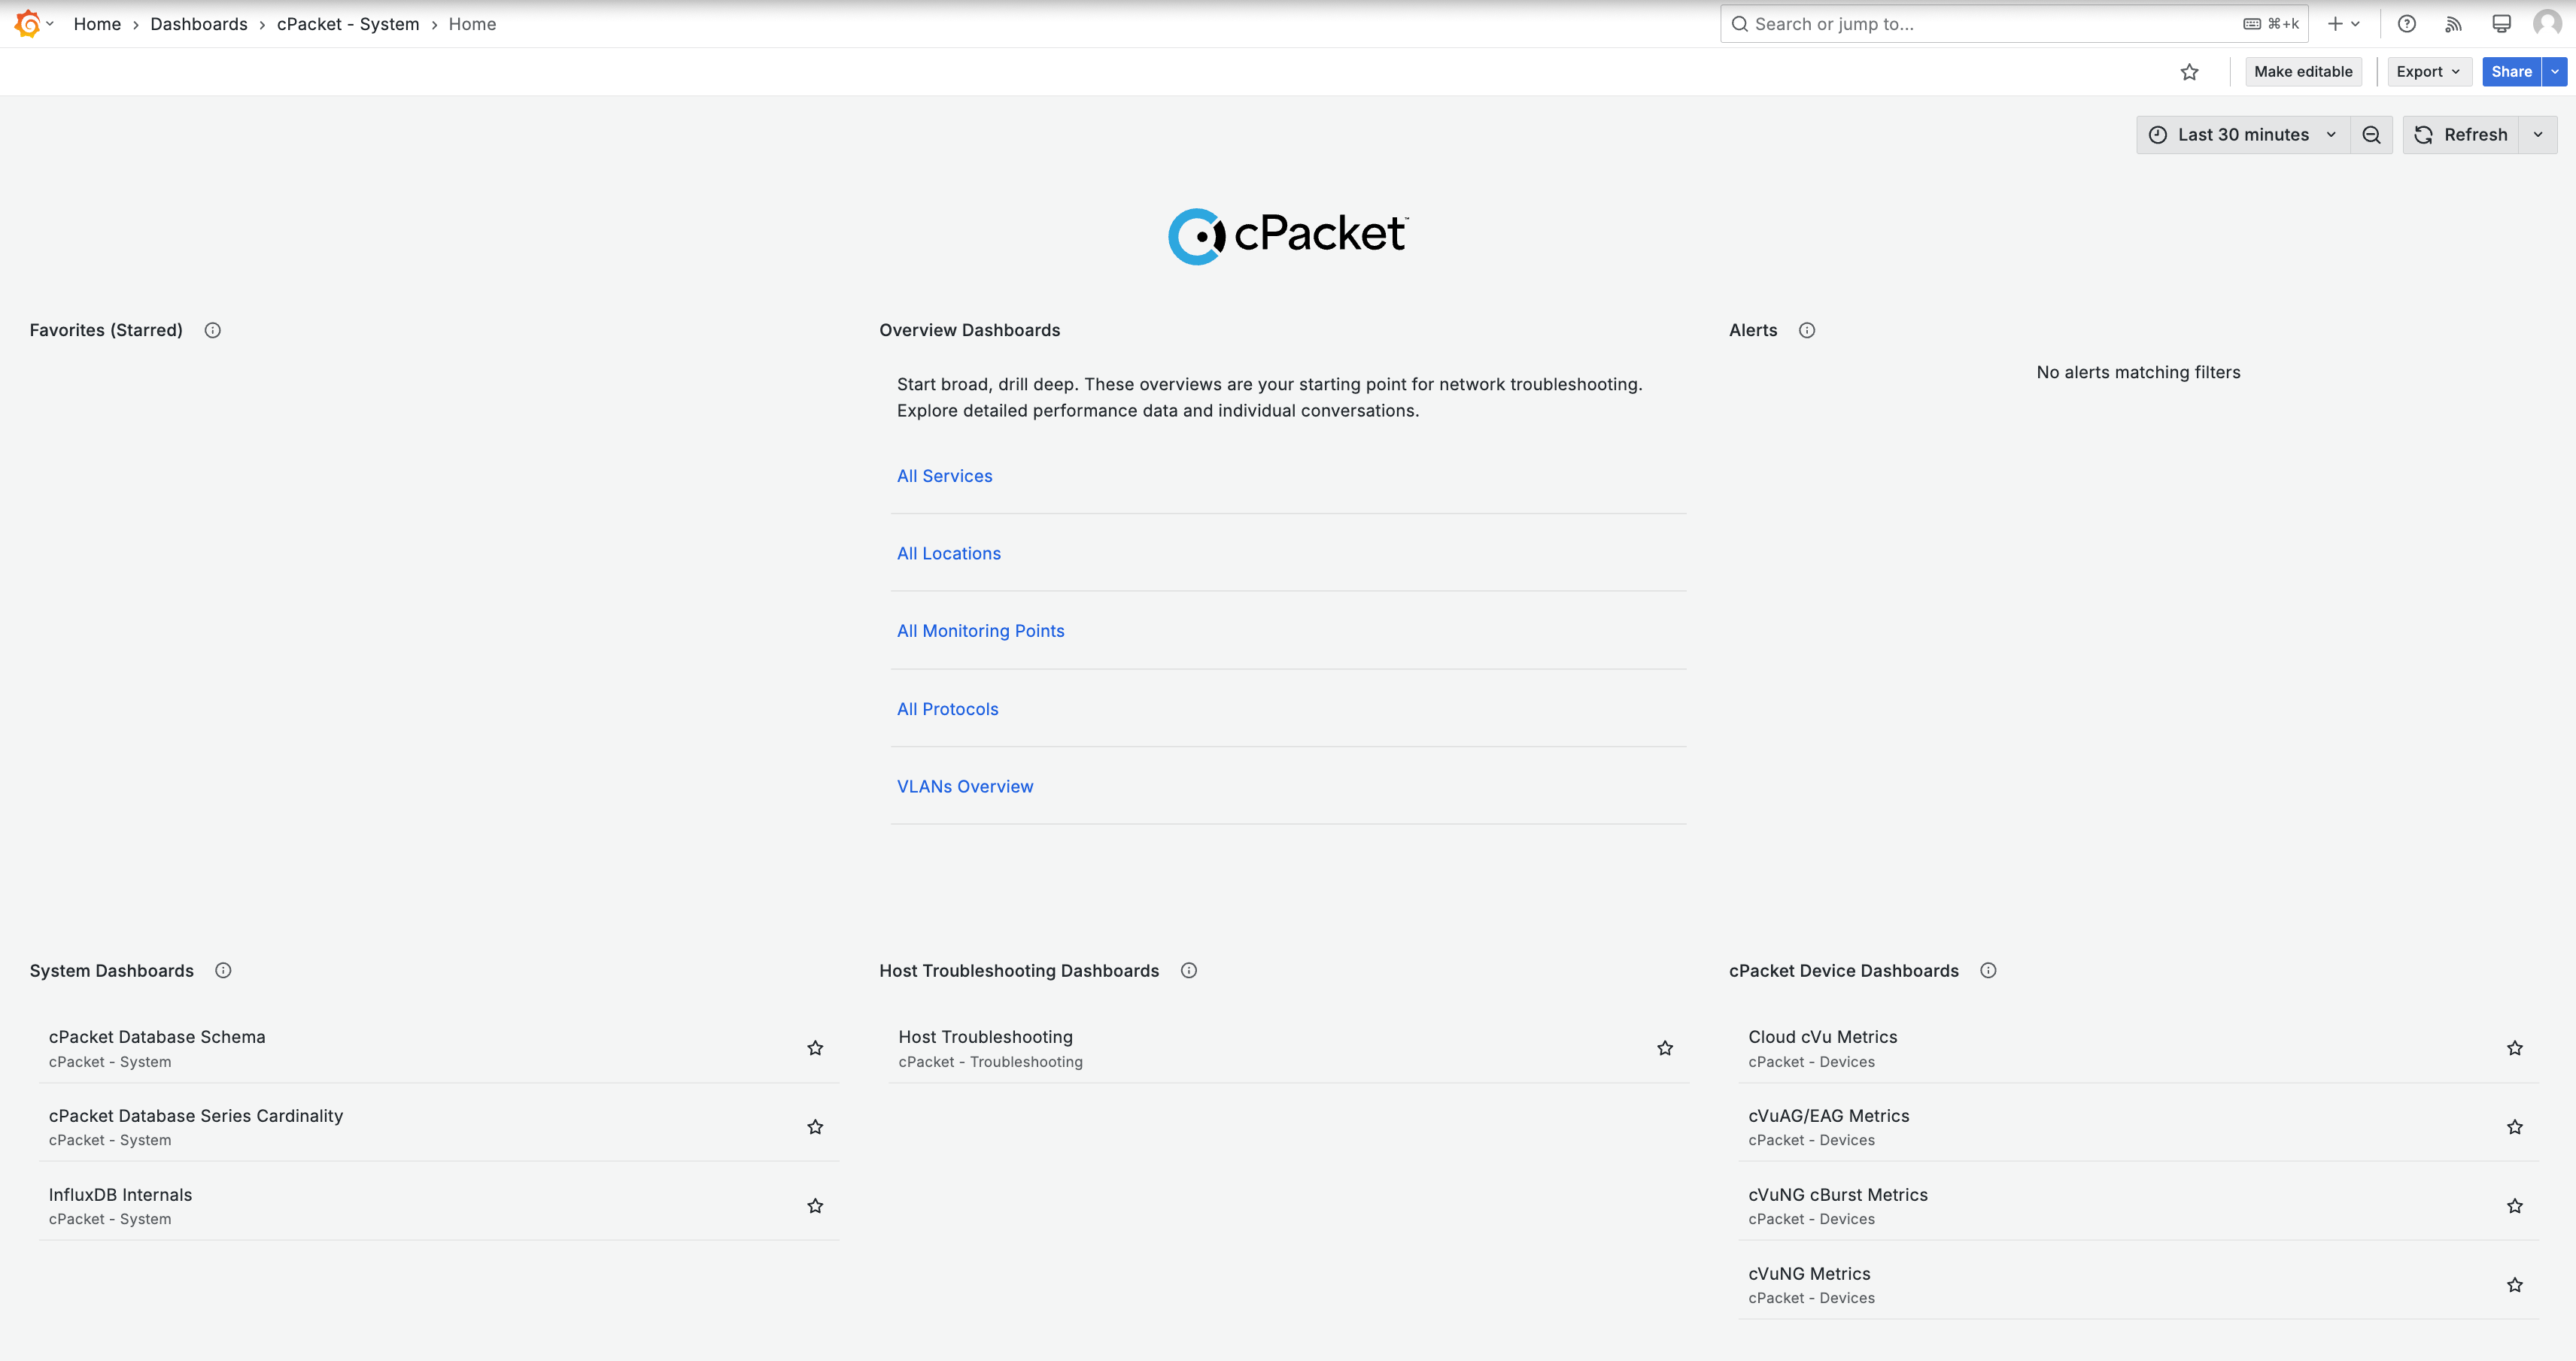The image size is (2576, 1361).
Task: Star the cVuNG Metrics dashboard
Action: tap(2515, 1285)
